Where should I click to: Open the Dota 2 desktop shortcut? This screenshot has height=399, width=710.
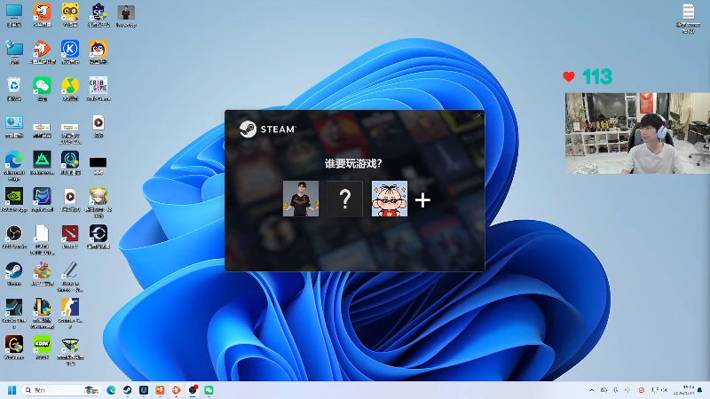70,237
